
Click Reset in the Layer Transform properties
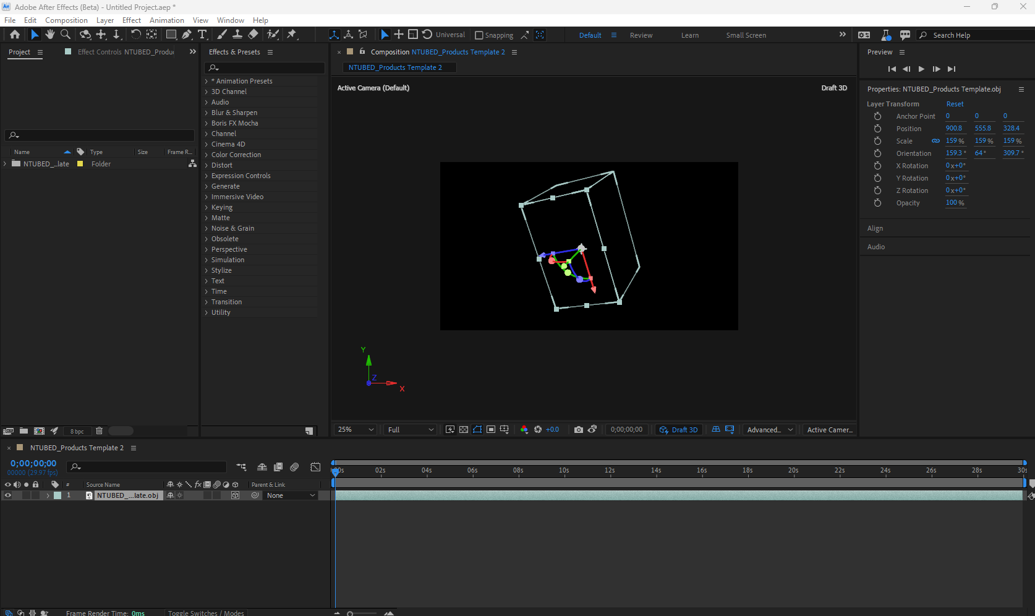[954, 104]
